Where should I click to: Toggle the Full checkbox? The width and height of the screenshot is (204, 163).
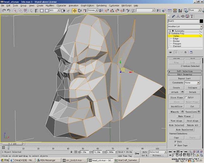coord(175,142)
